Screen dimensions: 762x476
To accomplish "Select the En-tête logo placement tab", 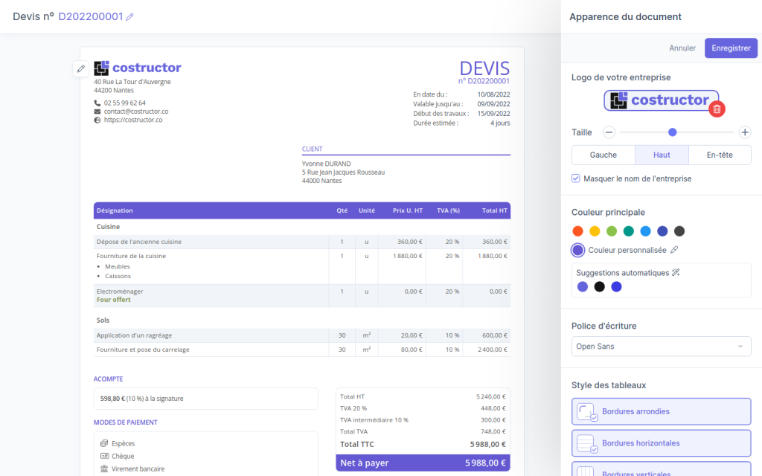I will [x=719, y=155].
